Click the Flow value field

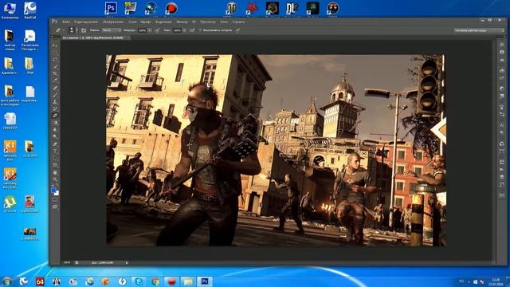(x=177, y=30)
